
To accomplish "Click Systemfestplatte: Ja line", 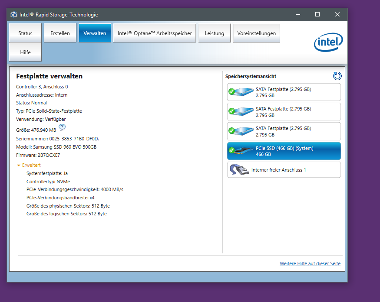I will coord(47,173).
